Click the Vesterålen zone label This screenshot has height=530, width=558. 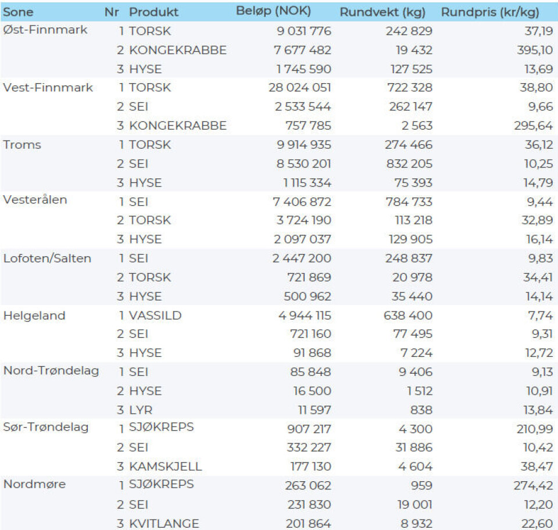[x=35, y=200]
